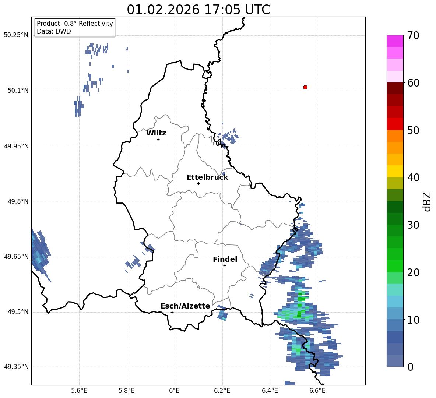Click the Findel city label

(x=225, y=259)
